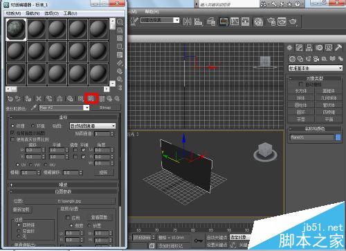
Task: Open Map #2 name dropdown
Action: (86, 107)
